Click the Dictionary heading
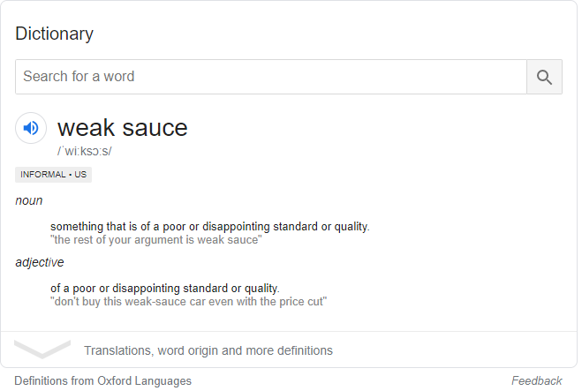The height and width of the screenshot is (391, 582). coord(54,34)
